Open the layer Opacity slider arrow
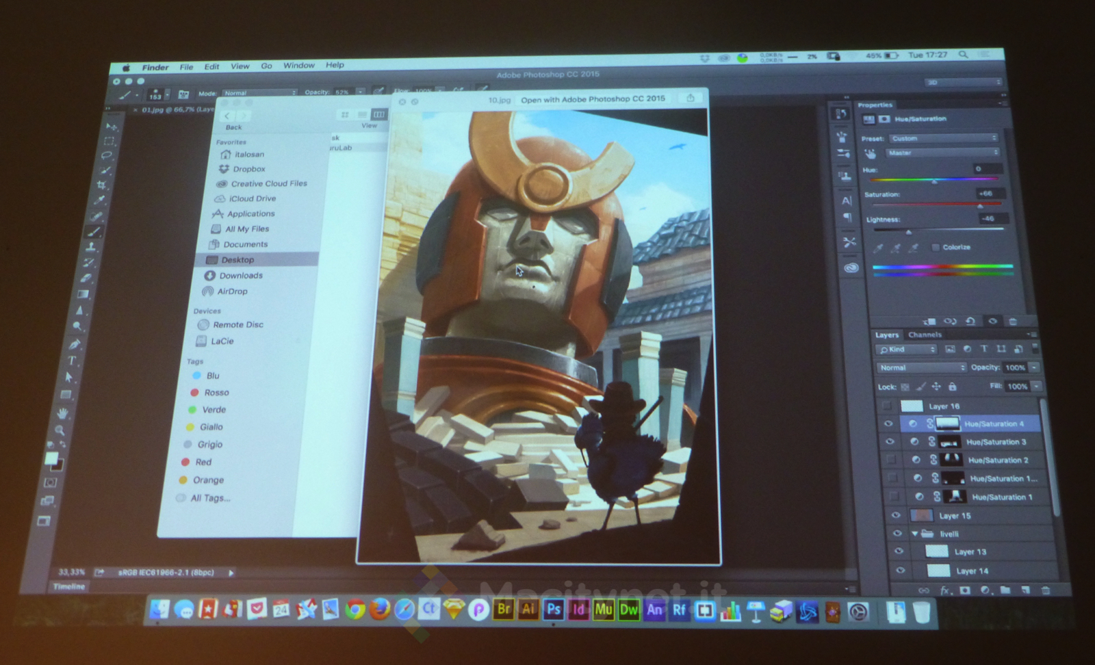 (x=1035, y=368)
